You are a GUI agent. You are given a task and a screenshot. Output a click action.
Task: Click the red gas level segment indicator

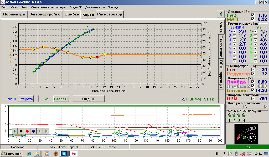(239, 137)
